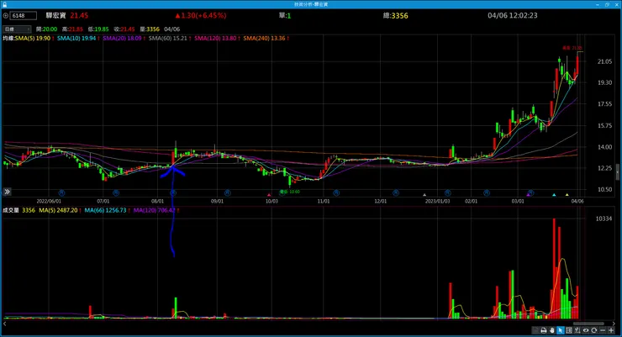Click the price change ▲1.30(+6.45%)
The width and height of the screenshot is (622, 337).
pyautogui.click(x=201, y=15)
